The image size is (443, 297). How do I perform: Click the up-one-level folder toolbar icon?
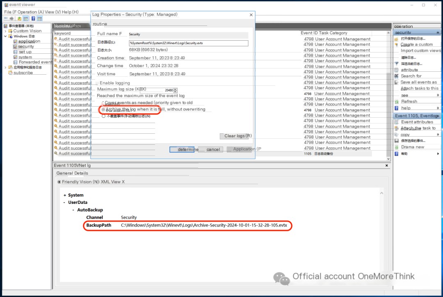click(19, 18)
